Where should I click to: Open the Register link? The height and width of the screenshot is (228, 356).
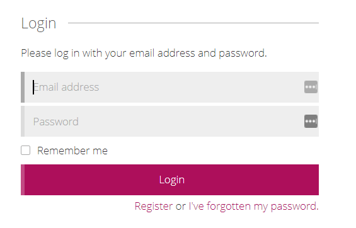pyautogui.click(x=154, y=206)
